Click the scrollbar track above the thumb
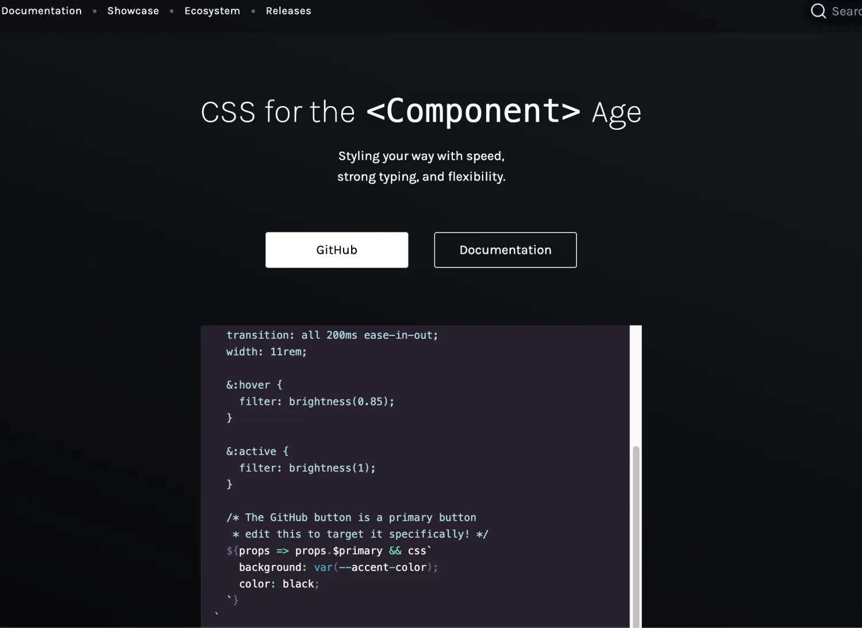The image size is (862, 628). point(636,385)
